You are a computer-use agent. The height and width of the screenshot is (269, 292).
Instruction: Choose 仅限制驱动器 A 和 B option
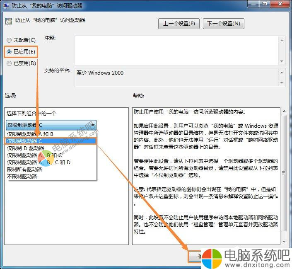[x=51, y=134]
